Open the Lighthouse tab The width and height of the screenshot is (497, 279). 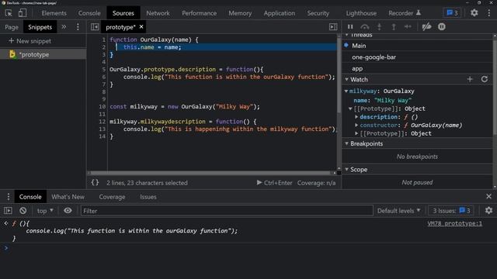click(361, 13)
